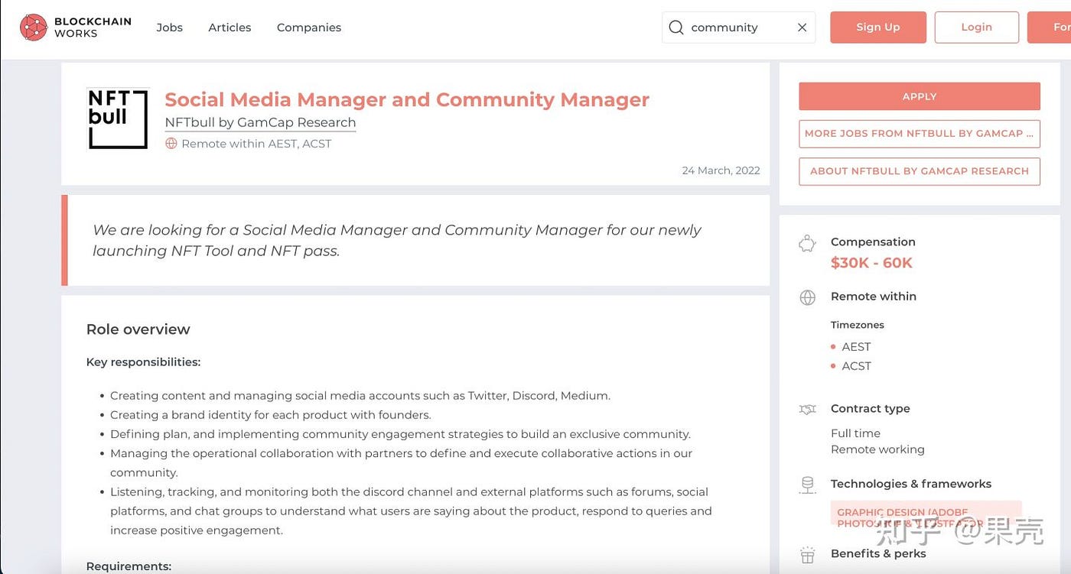This screenshot has width=1071, height=574.
Task: Click the Blockchain Works logo icon
Action: pyautogui.click(x=33, y=27)
